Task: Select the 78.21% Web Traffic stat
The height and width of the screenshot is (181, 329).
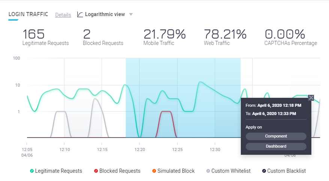Action: pos(225,37)
